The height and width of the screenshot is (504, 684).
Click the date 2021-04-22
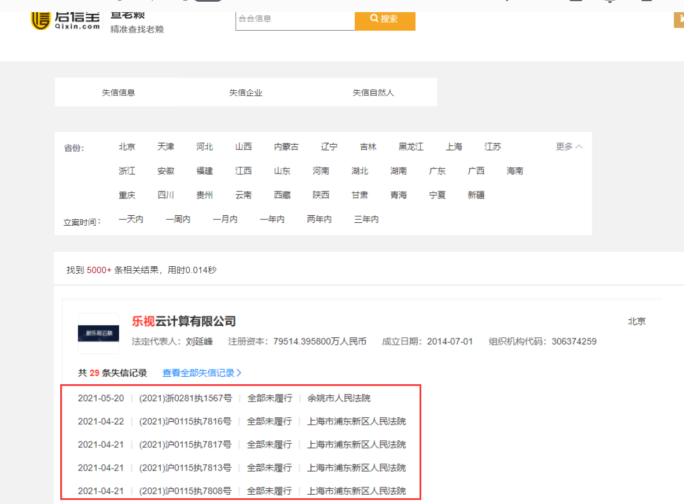[x=101, y=421]
